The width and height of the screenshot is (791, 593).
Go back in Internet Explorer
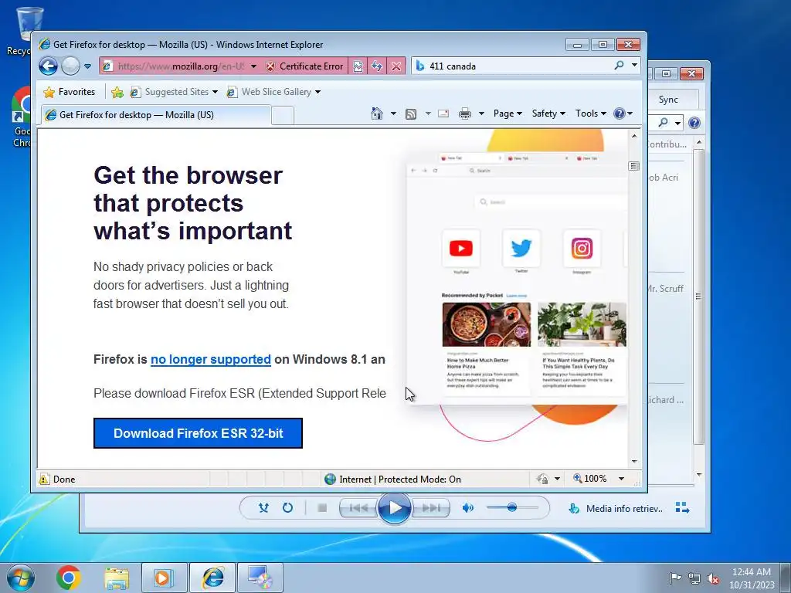point(49,66)
